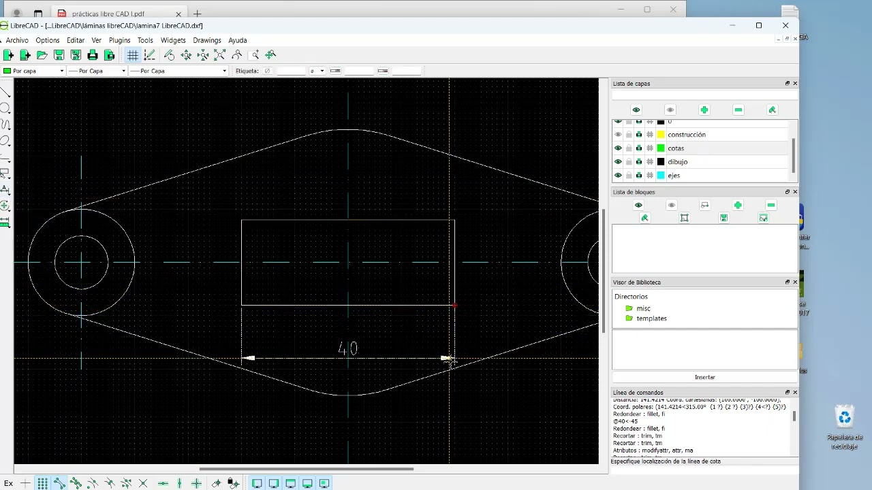
Task: Show all layers with the eye icon
Action: pos(636,110)
